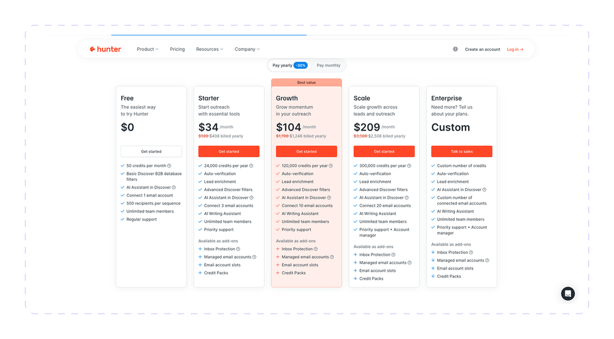Info icon beside Scale Inbox Protection
614x339 pixels.
point(393,255)
